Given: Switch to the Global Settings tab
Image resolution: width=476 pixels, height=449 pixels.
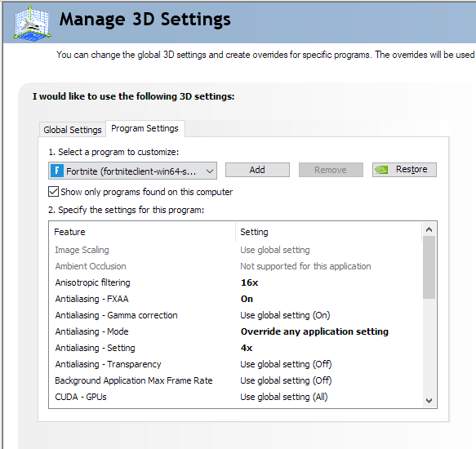Looking at the screenshot, I should point(72,130).
